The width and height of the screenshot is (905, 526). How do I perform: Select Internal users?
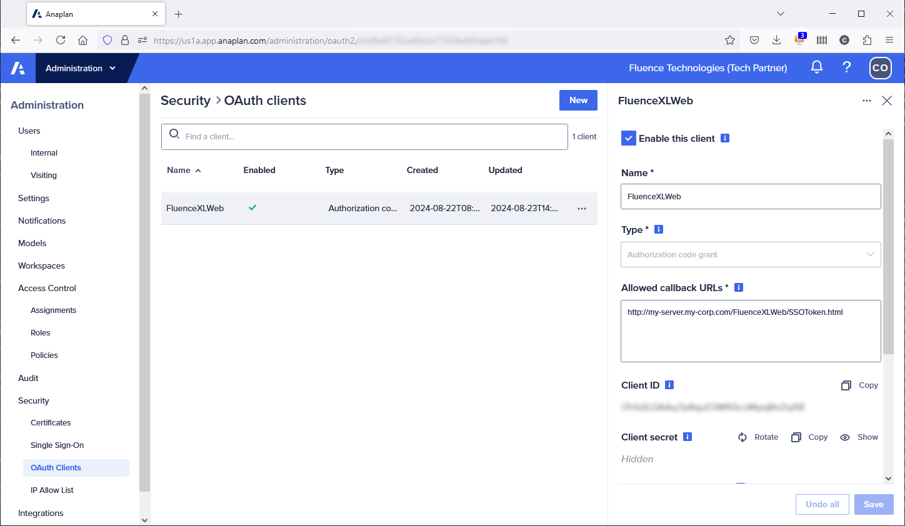(x=44, y=153)
